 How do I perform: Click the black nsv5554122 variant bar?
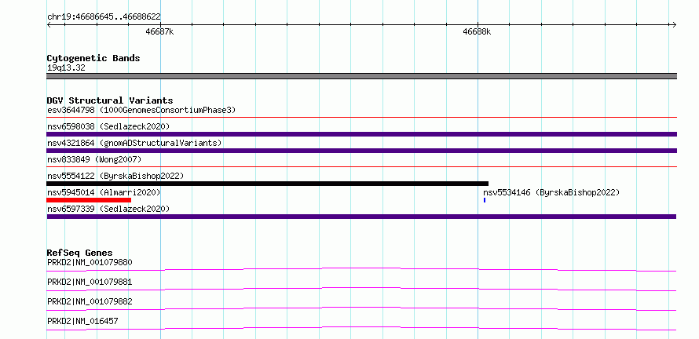pyautogui.click(x=268, y=184)
